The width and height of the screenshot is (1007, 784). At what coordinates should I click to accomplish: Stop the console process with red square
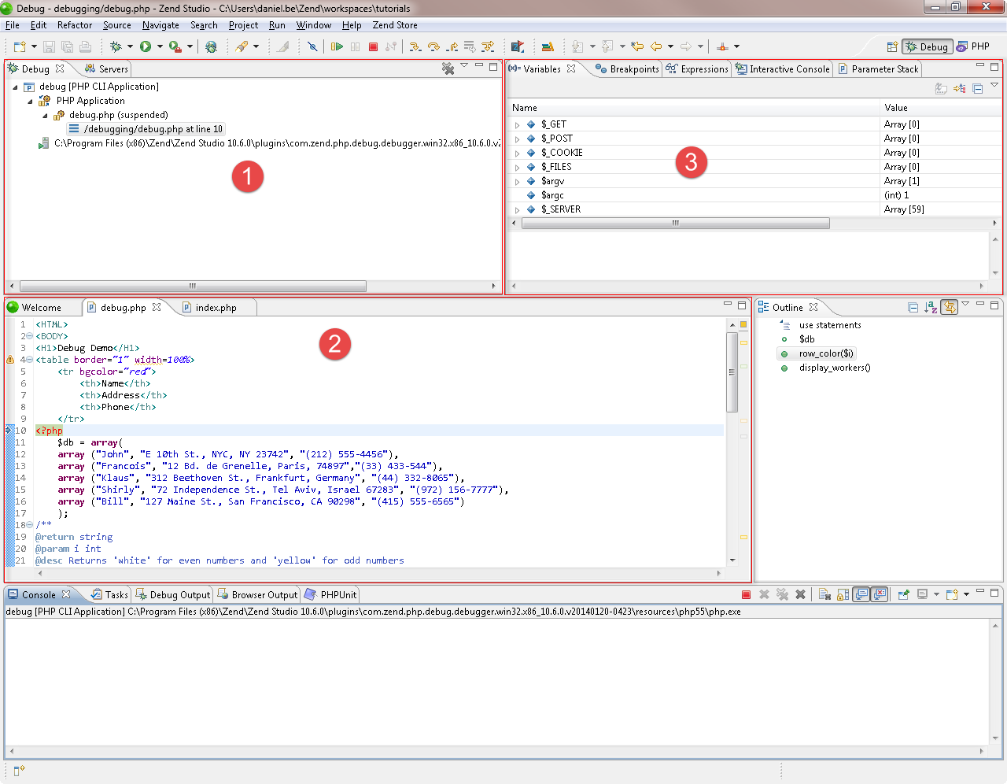pyautogui.click(x=746, y=594)
